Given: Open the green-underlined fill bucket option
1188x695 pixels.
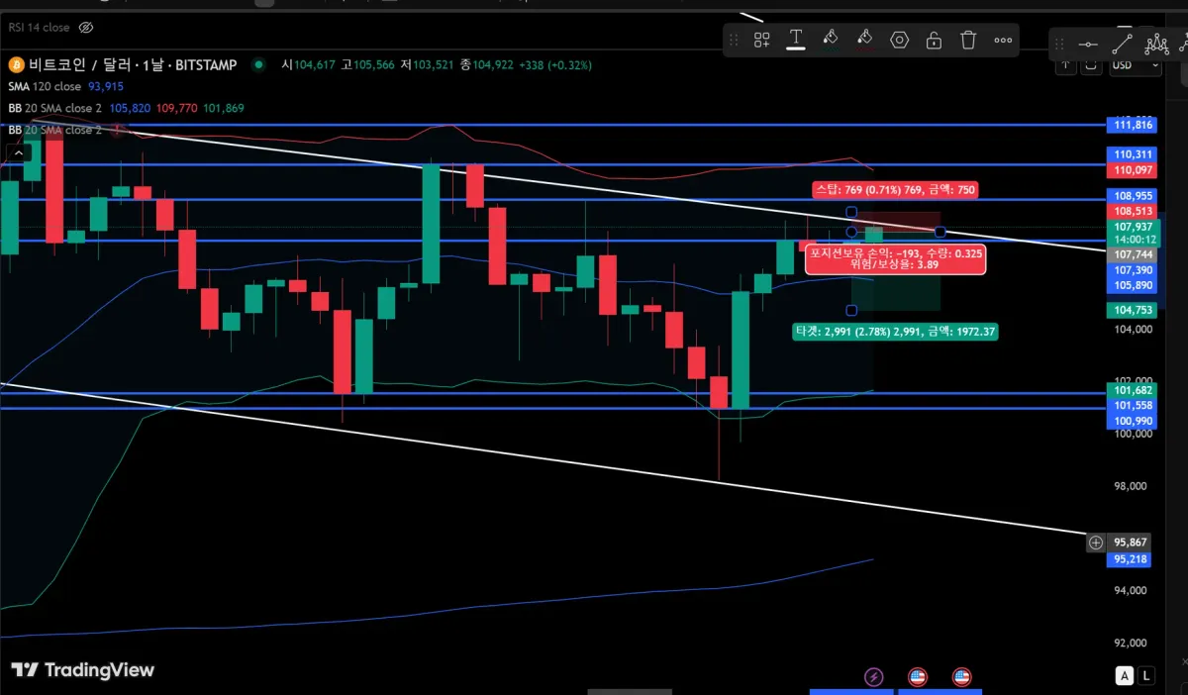Looking at the screenshot, I should click(831, 39).
